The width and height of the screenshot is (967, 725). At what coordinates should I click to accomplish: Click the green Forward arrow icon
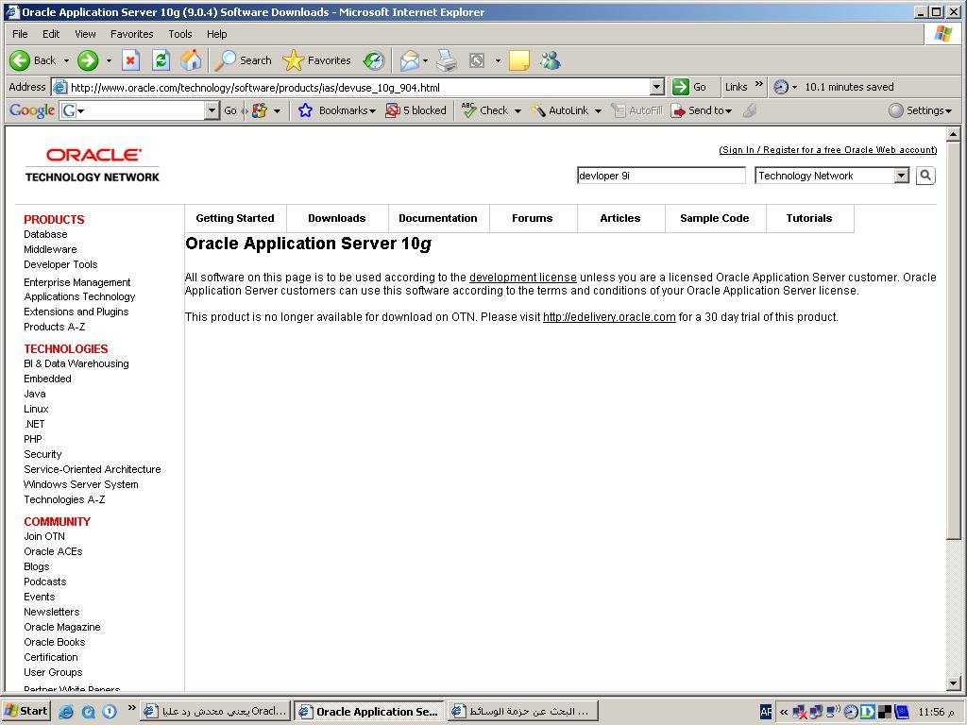(x=88, y=60)
